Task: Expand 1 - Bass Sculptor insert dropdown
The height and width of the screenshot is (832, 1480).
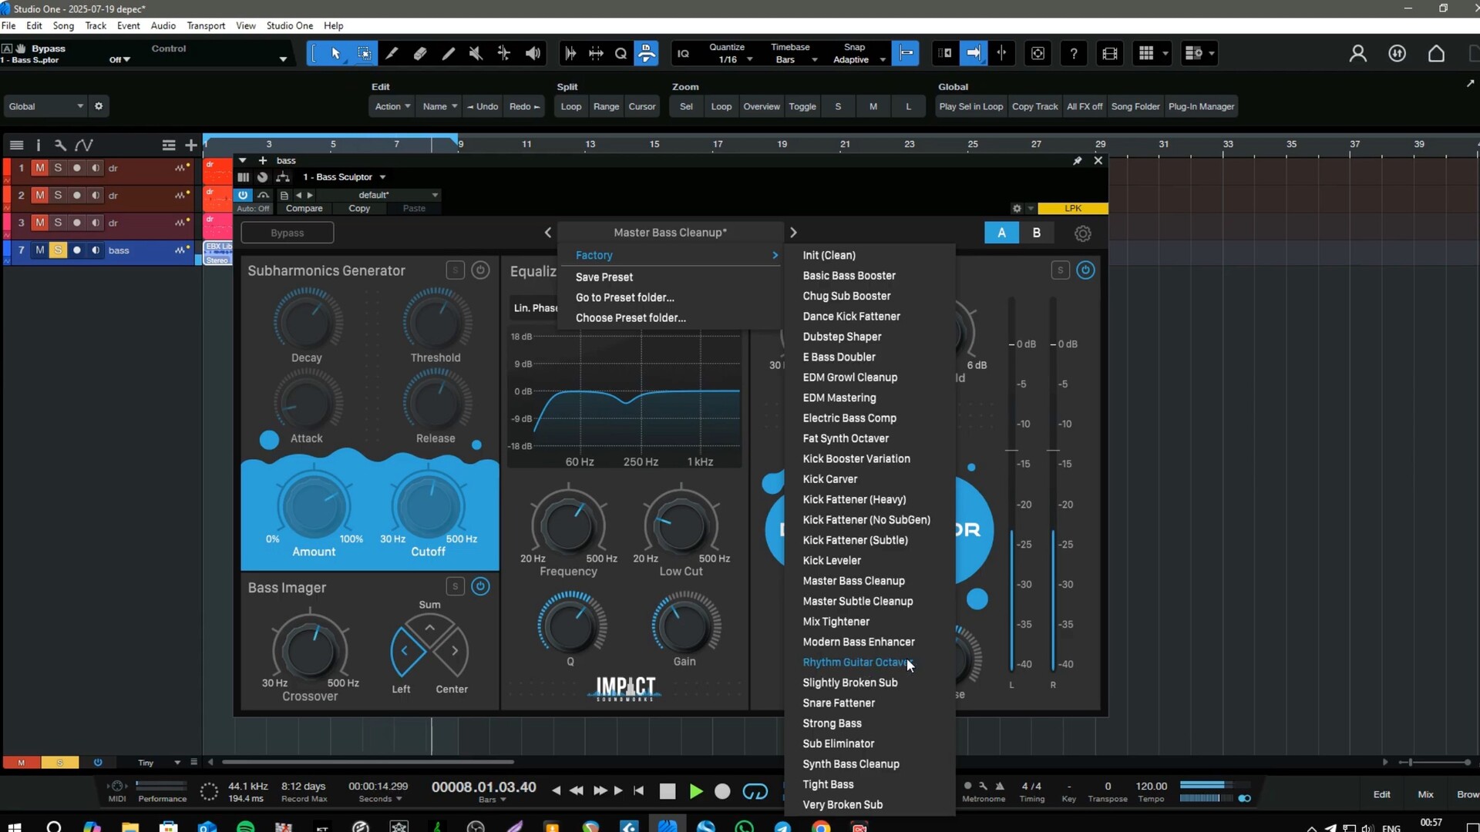Action: [345, 177]
